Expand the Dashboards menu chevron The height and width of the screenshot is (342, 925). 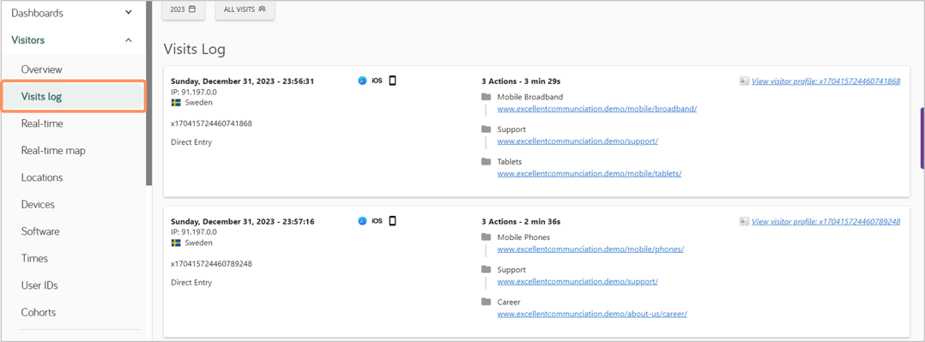coord(130,13)
